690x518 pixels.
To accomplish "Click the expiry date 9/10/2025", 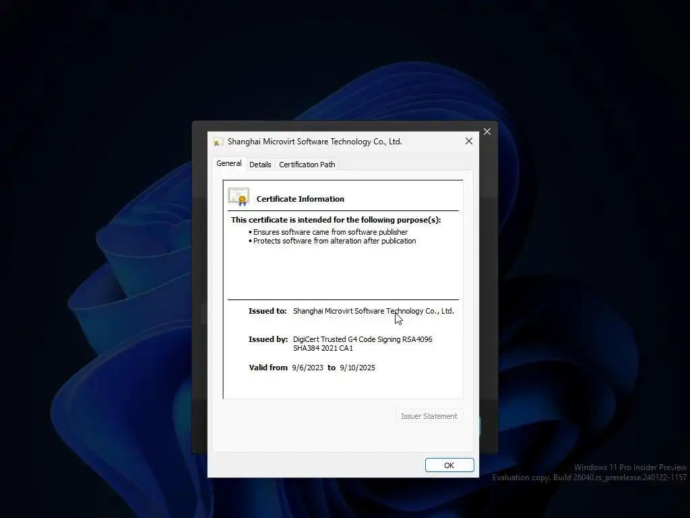I will [x=357, y=368].
